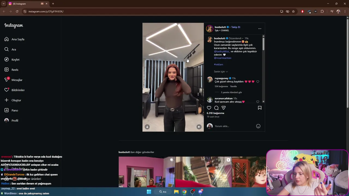
Task: Click Oluştur to create a post
Action: 13,100
